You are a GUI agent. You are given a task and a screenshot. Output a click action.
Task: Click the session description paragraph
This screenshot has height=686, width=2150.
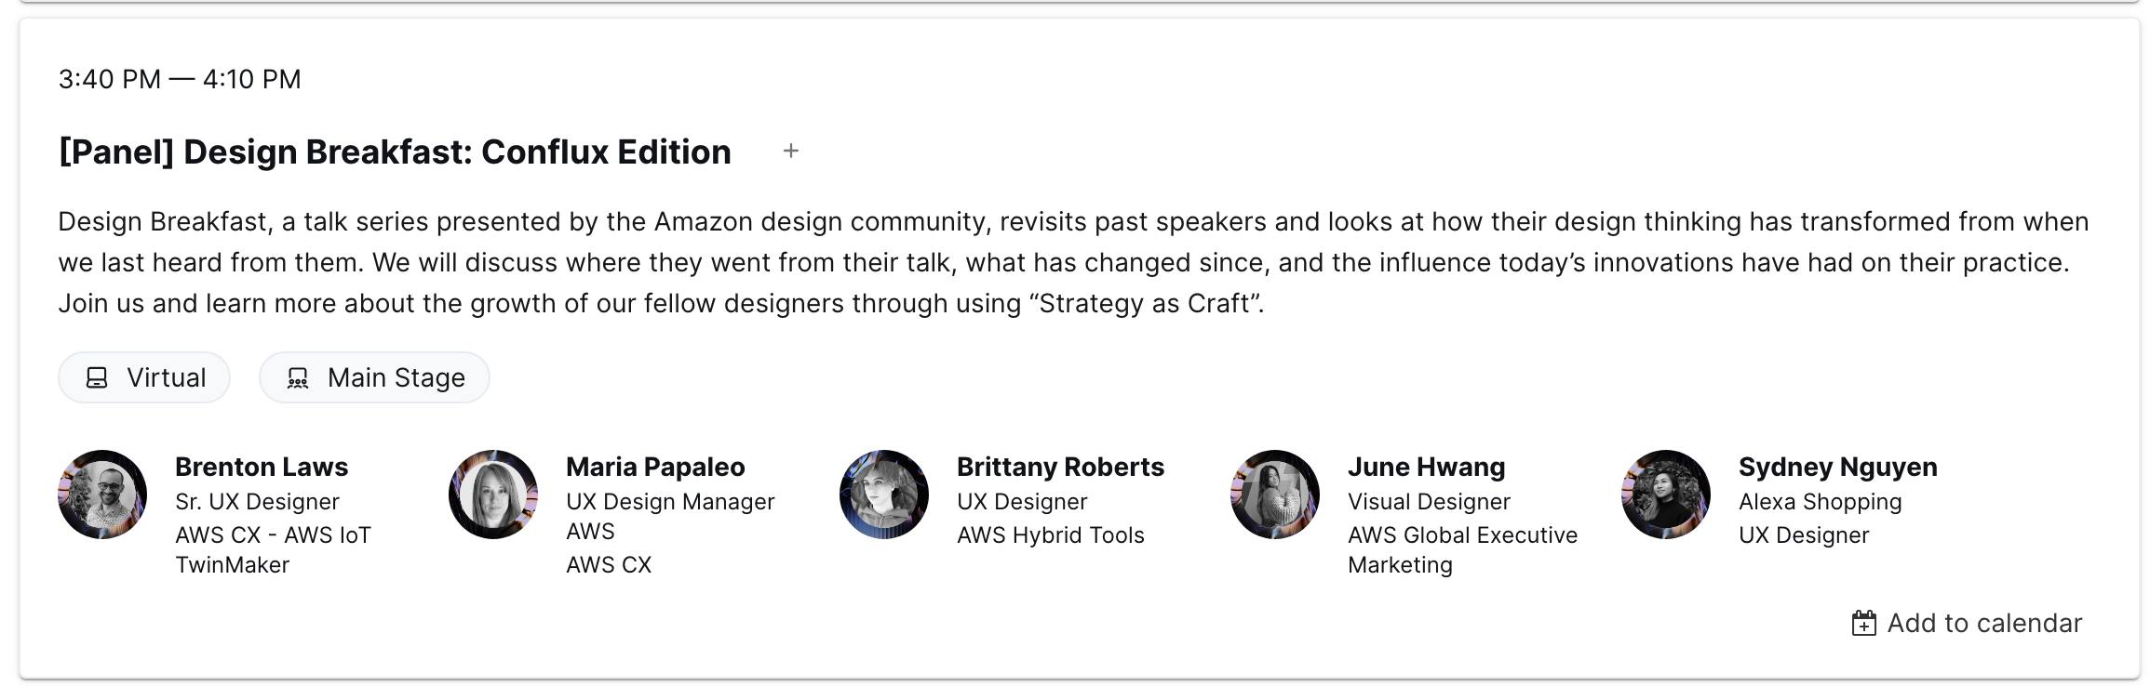pyautogui.click(x=1073, y=262)
